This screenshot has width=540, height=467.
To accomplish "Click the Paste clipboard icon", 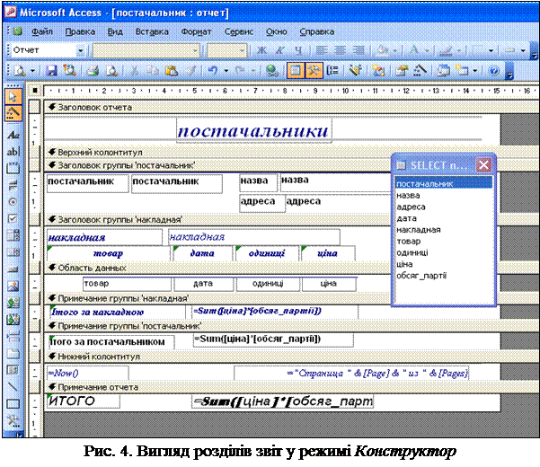I will [171, 71].
